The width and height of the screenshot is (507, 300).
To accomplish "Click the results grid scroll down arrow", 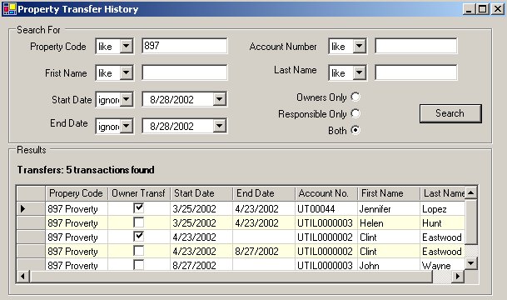I will [471, 263].
